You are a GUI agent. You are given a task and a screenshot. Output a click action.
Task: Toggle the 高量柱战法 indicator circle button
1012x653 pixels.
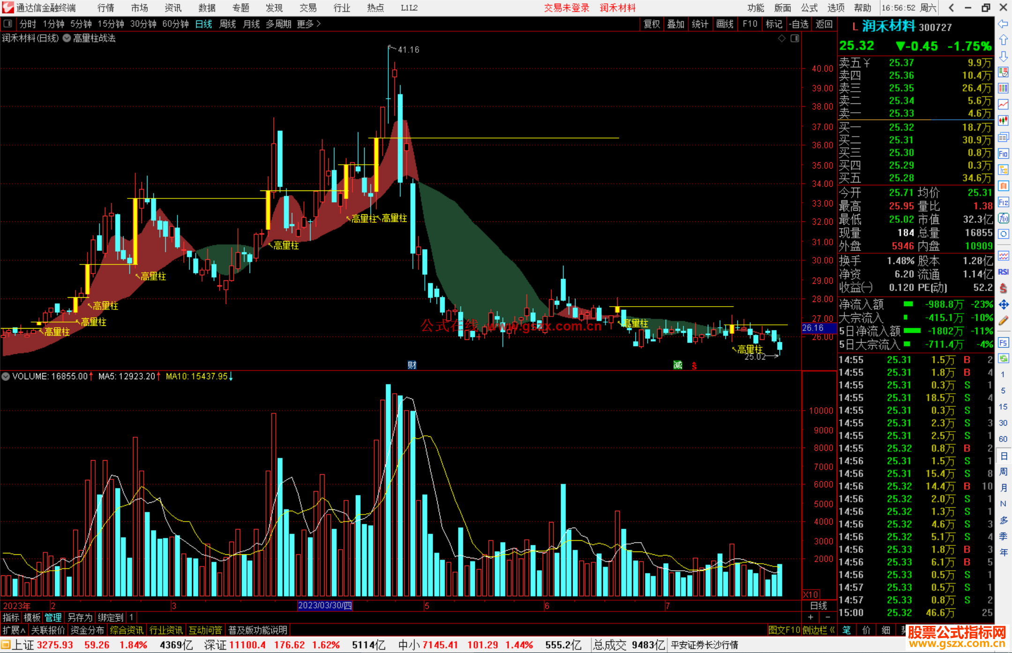pos(67,38)
